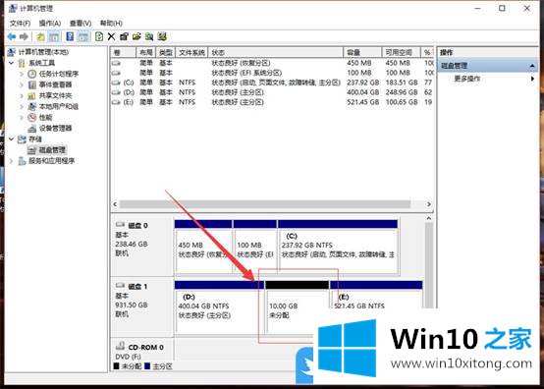This screenshot has height=389, width=544.
Task: Sort by the 容量 column header
Action: pos(362,52)
